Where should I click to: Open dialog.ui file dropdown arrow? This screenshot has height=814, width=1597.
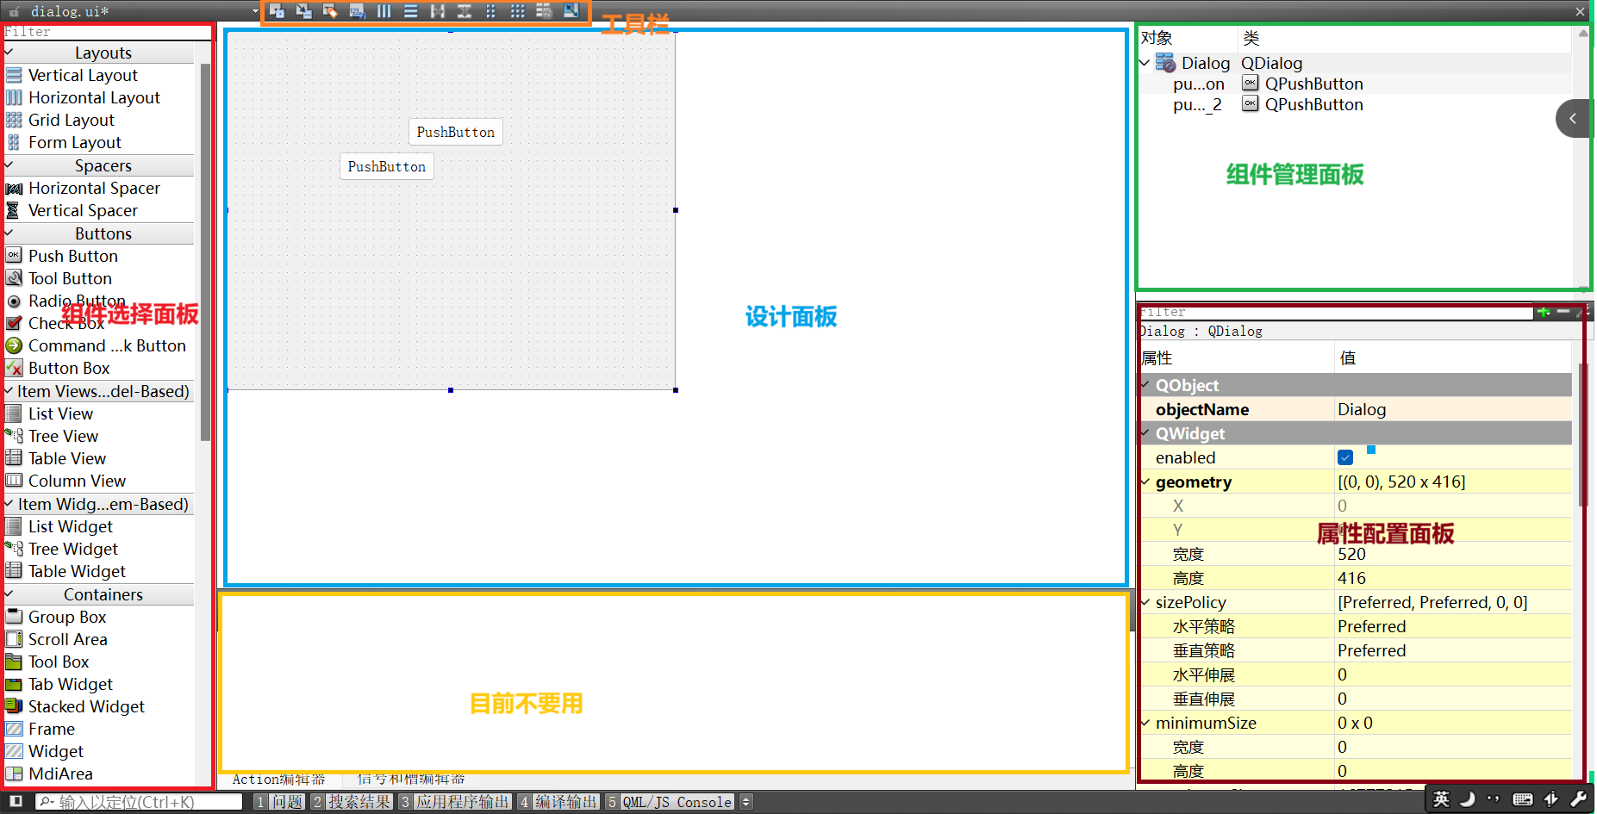pyautogui.click(x=255, y=11)
